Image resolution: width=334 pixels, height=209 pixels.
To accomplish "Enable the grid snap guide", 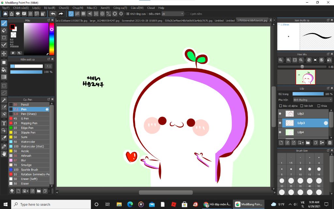I will (83, 14).
